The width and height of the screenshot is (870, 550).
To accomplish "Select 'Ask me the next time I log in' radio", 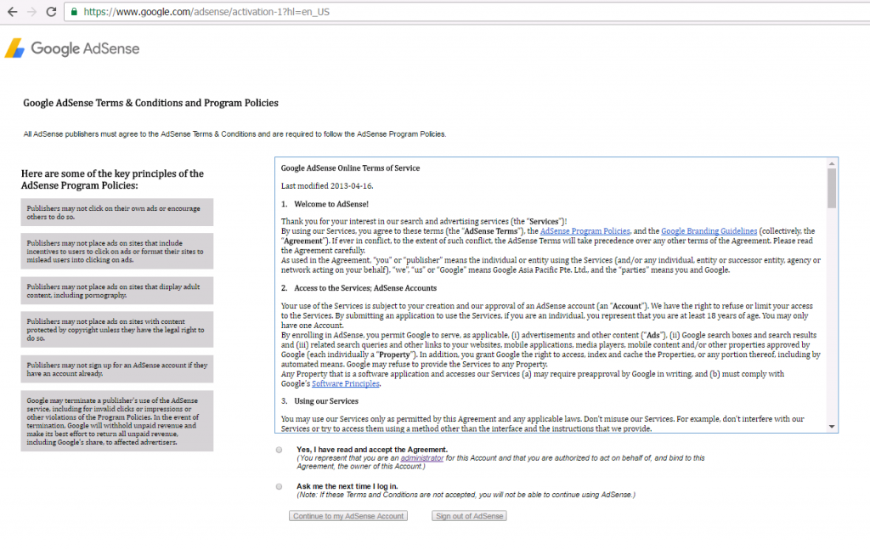I will pyautogui.click(x=279, y=487).
